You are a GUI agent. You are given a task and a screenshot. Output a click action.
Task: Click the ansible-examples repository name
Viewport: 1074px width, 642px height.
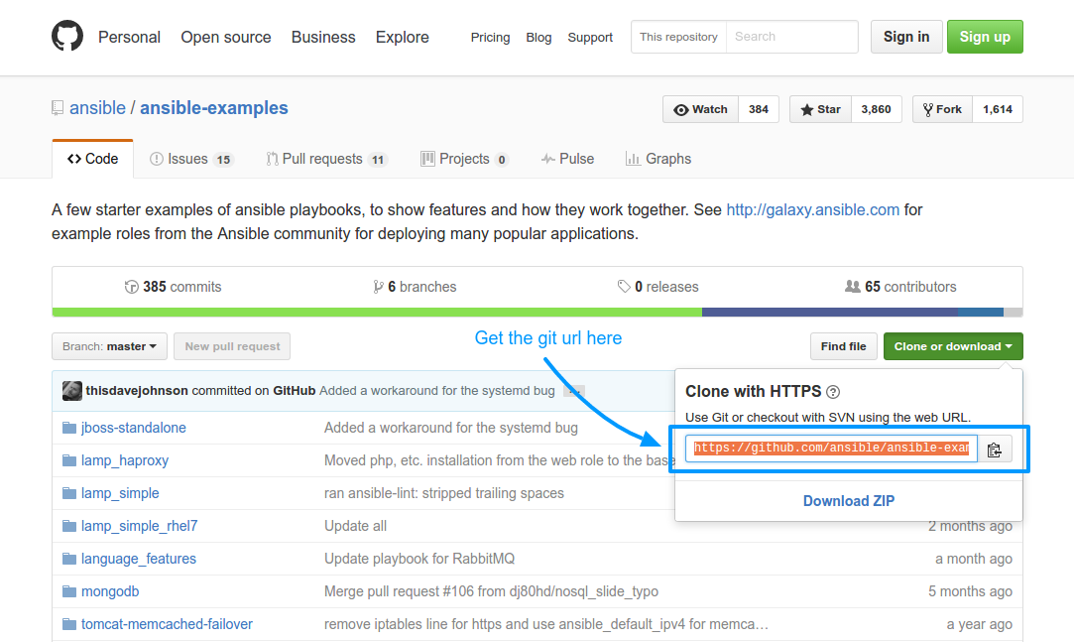[x=213, y=108]
